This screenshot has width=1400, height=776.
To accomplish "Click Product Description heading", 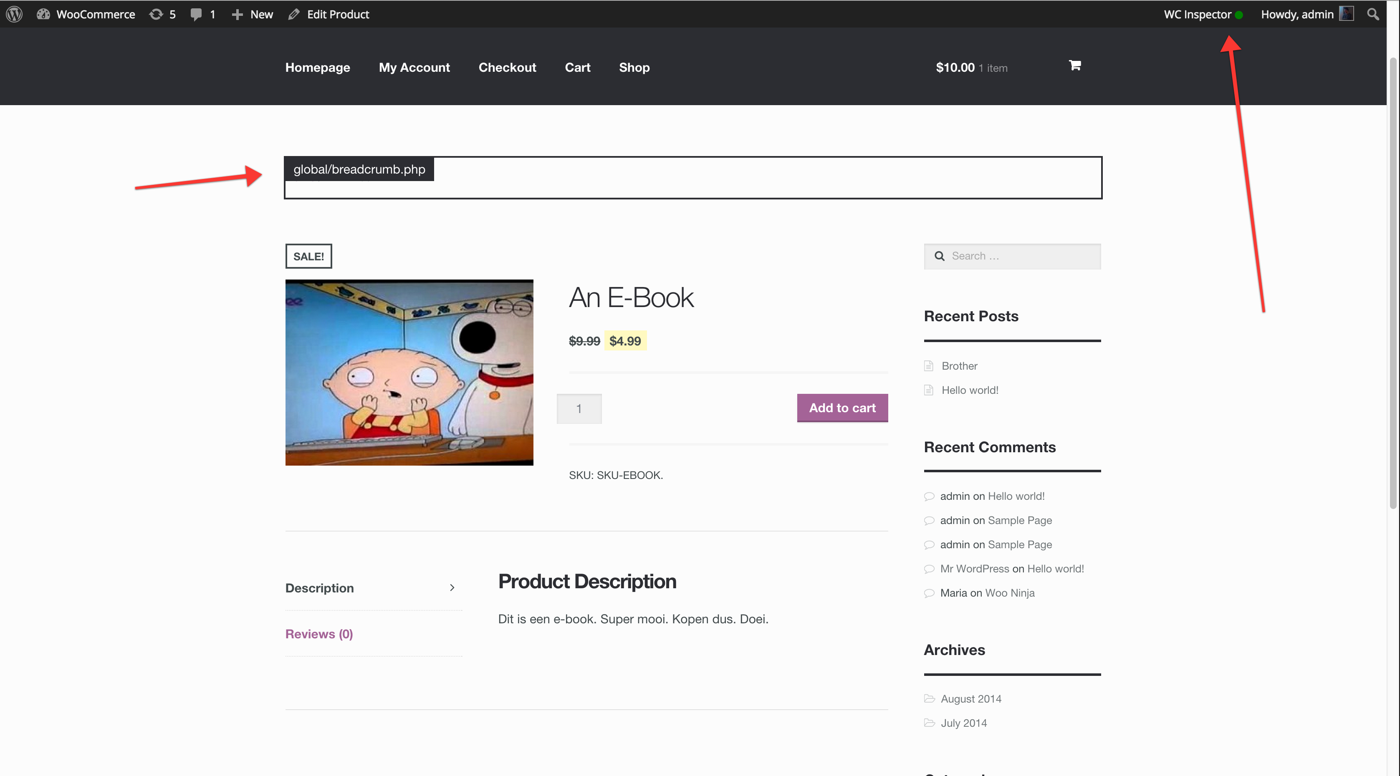I will pyautogui.click(x=587, y=582).
